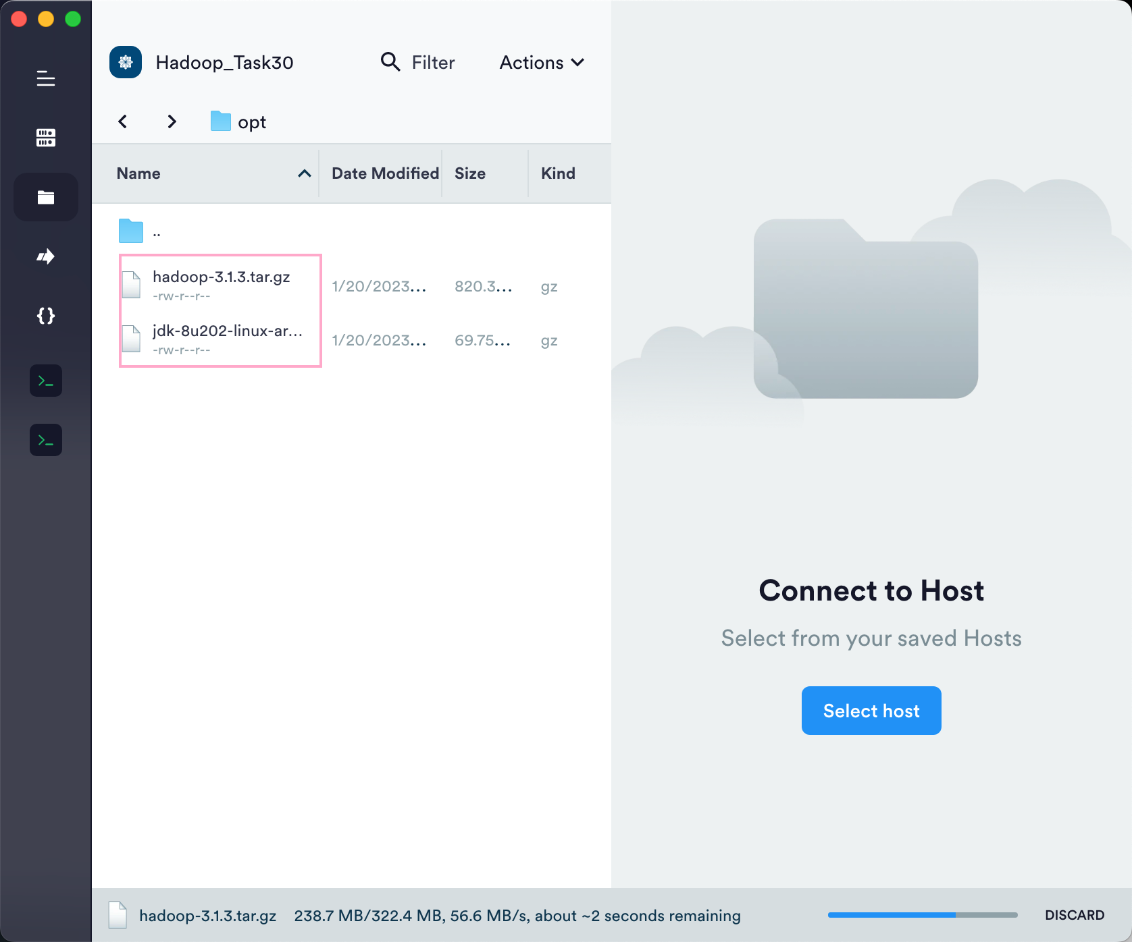Click the file icon in transfer status bar

tap(118, 915)
